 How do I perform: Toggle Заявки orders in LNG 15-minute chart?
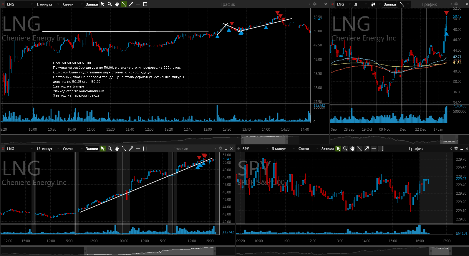click(x=92, y=149)
